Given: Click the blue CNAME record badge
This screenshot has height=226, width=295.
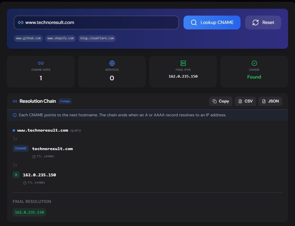Looking at the screenshot, I should coord(21,149).
